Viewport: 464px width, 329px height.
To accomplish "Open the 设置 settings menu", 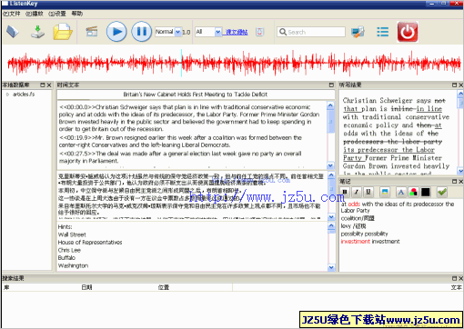I will coord(57,14).
